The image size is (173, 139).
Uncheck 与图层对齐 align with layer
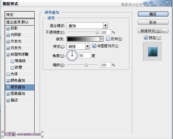94,46
